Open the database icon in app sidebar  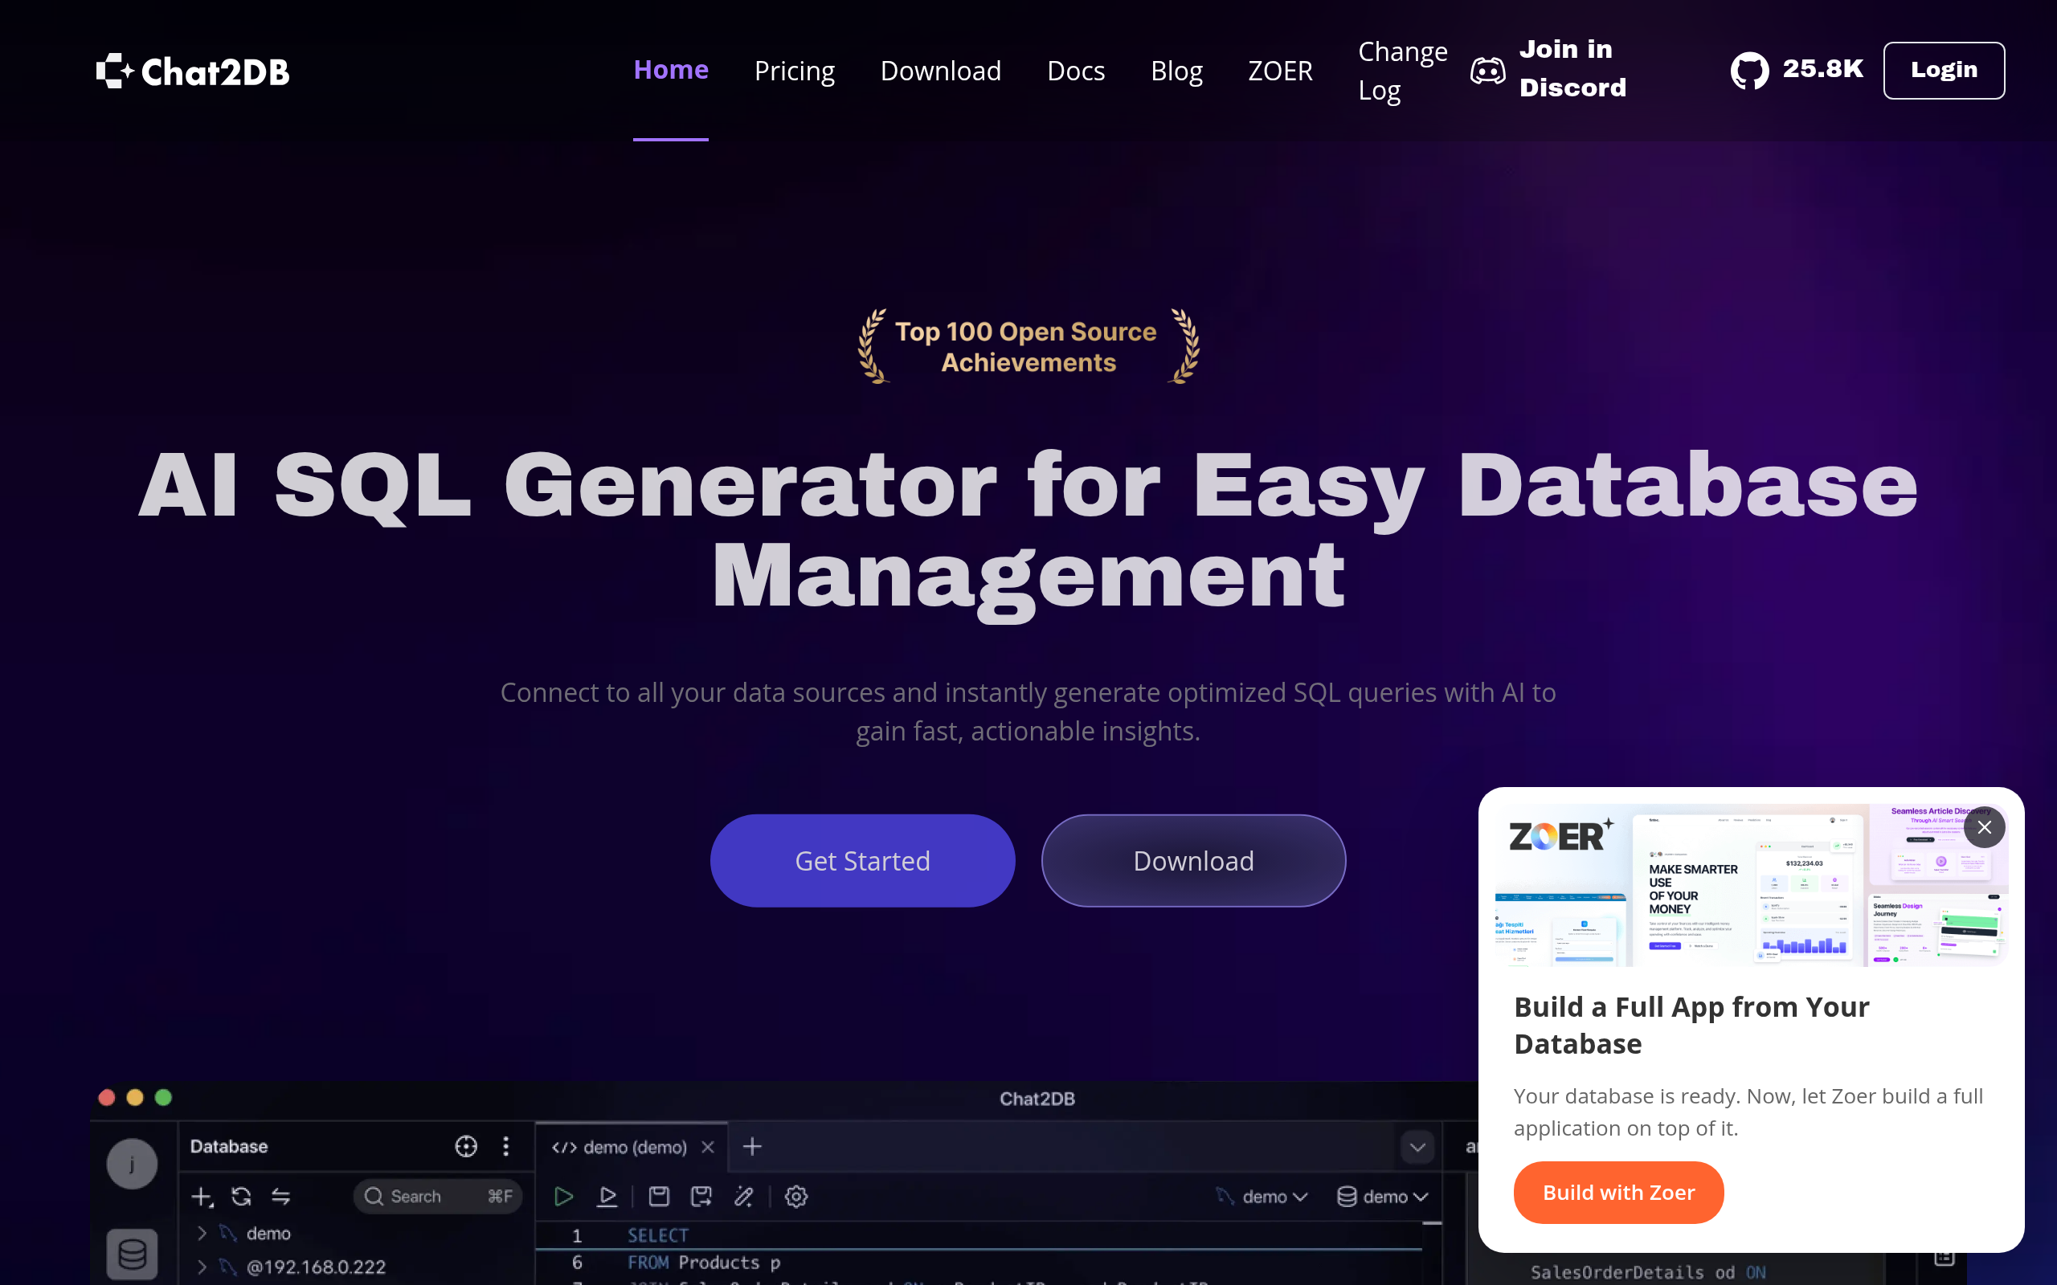click(132, 1254)
